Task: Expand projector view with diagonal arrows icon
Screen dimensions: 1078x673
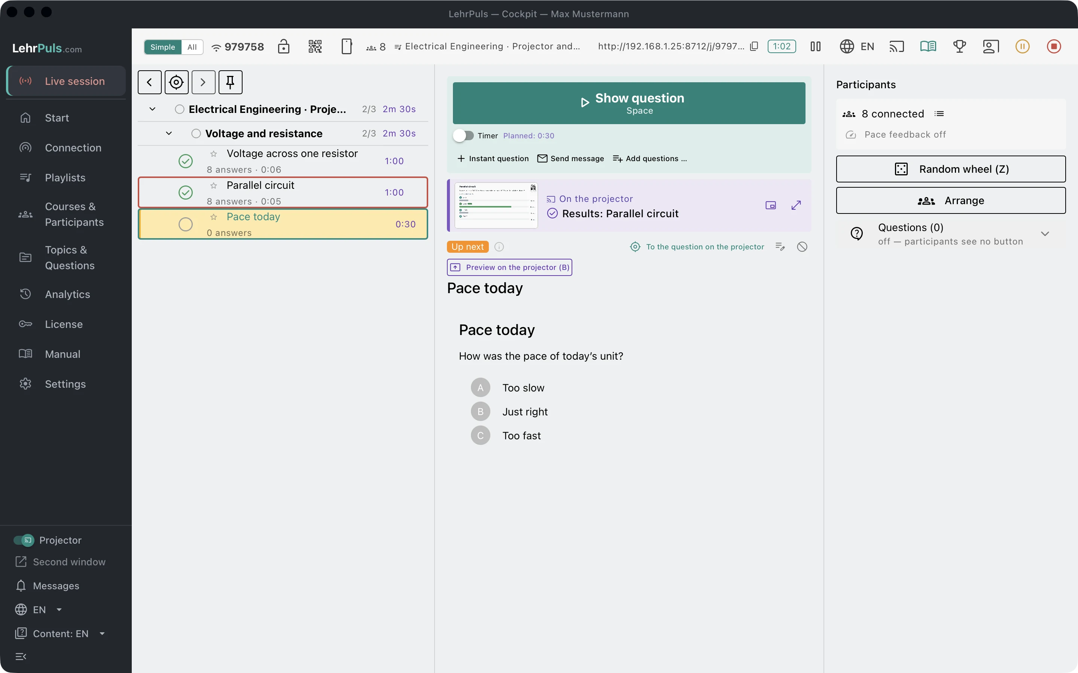Action: coord(796,205)
